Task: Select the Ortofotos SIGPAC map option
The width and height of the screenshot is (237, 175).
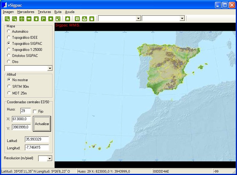Action: pos(9,56)
